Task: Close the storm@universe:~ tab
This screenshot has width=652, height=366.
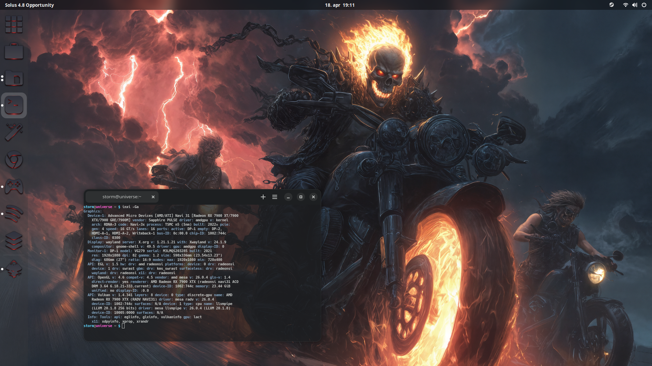Action: coord(153,197)
